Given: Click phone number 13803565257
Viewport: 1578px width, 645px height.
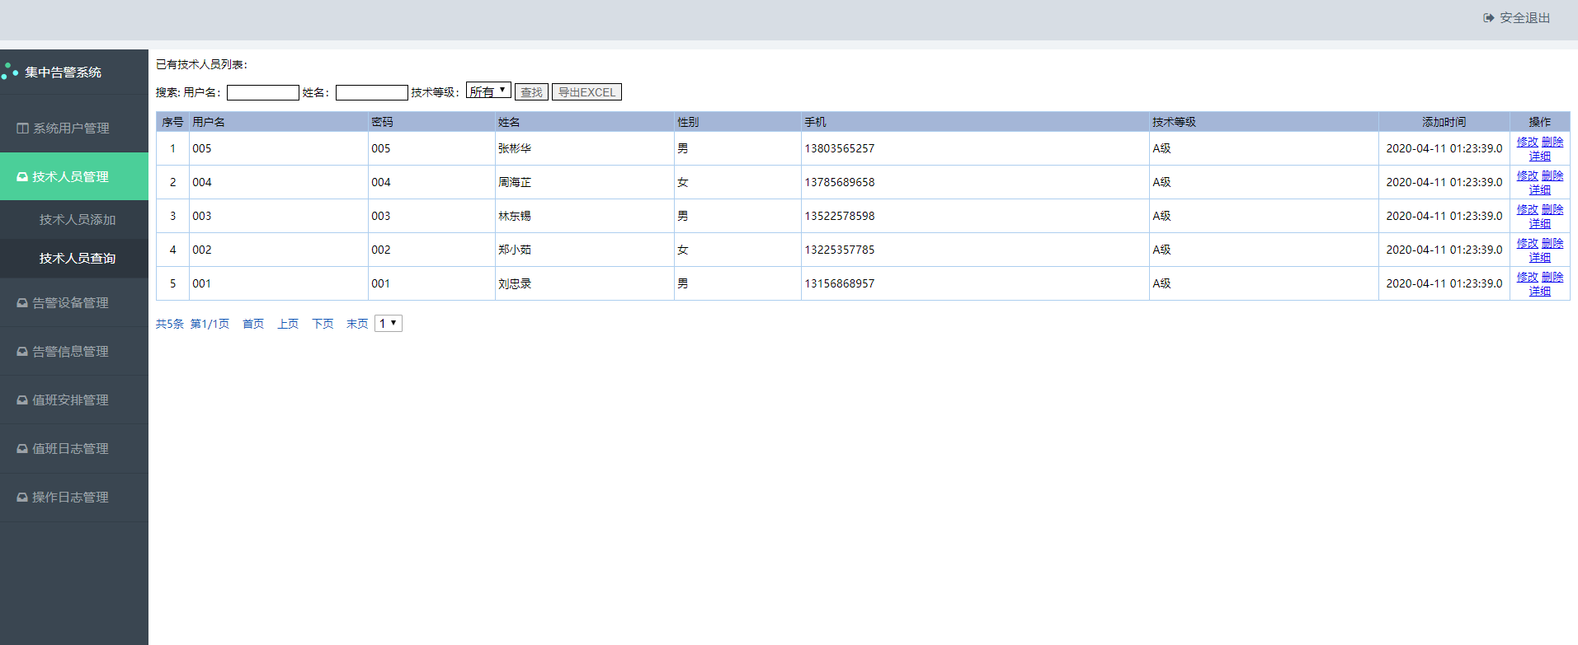Looking at the screenshot, I should 840,148.
